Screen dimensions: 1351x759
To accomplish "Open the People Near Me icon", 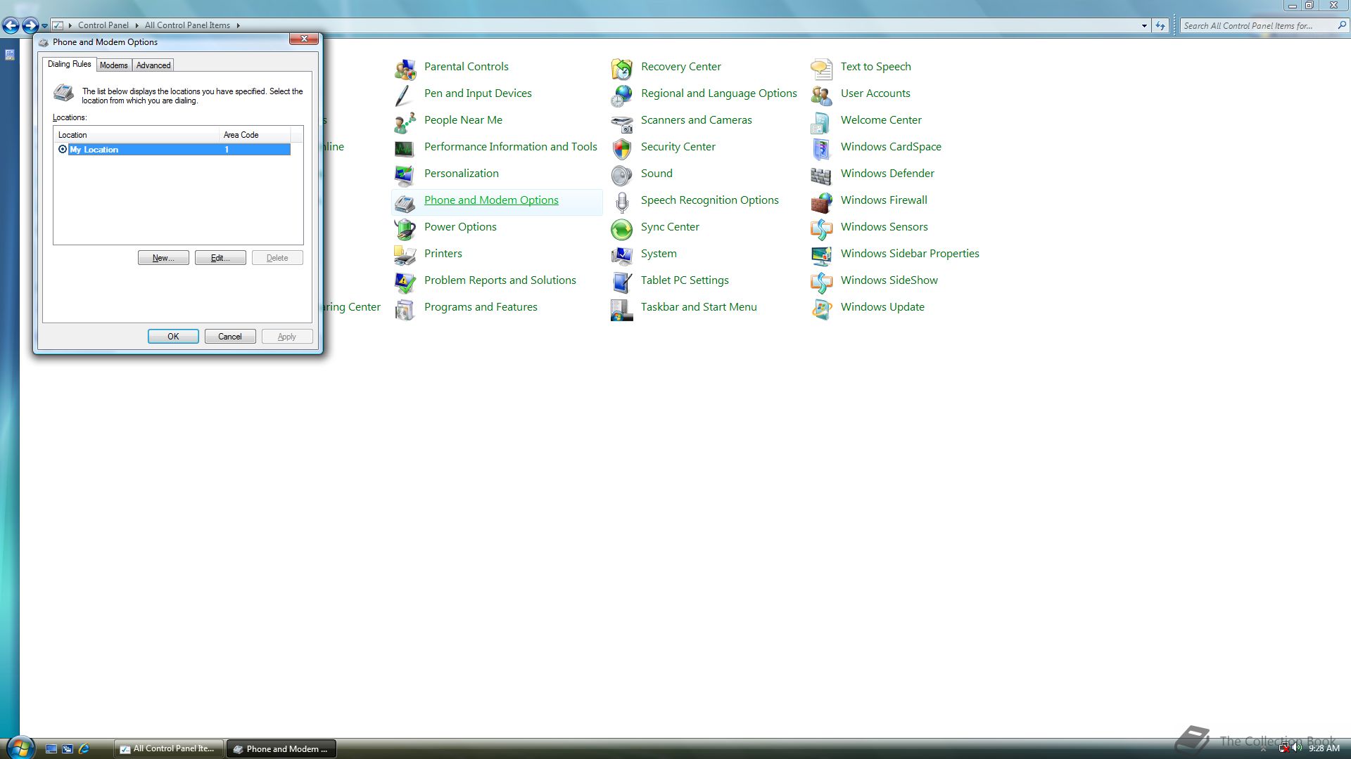I will coord(405,122).
